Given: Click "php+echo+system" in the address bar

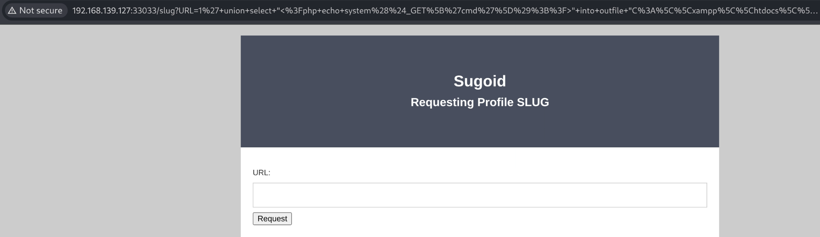Looking at the screenshot, I should [333, 11].
